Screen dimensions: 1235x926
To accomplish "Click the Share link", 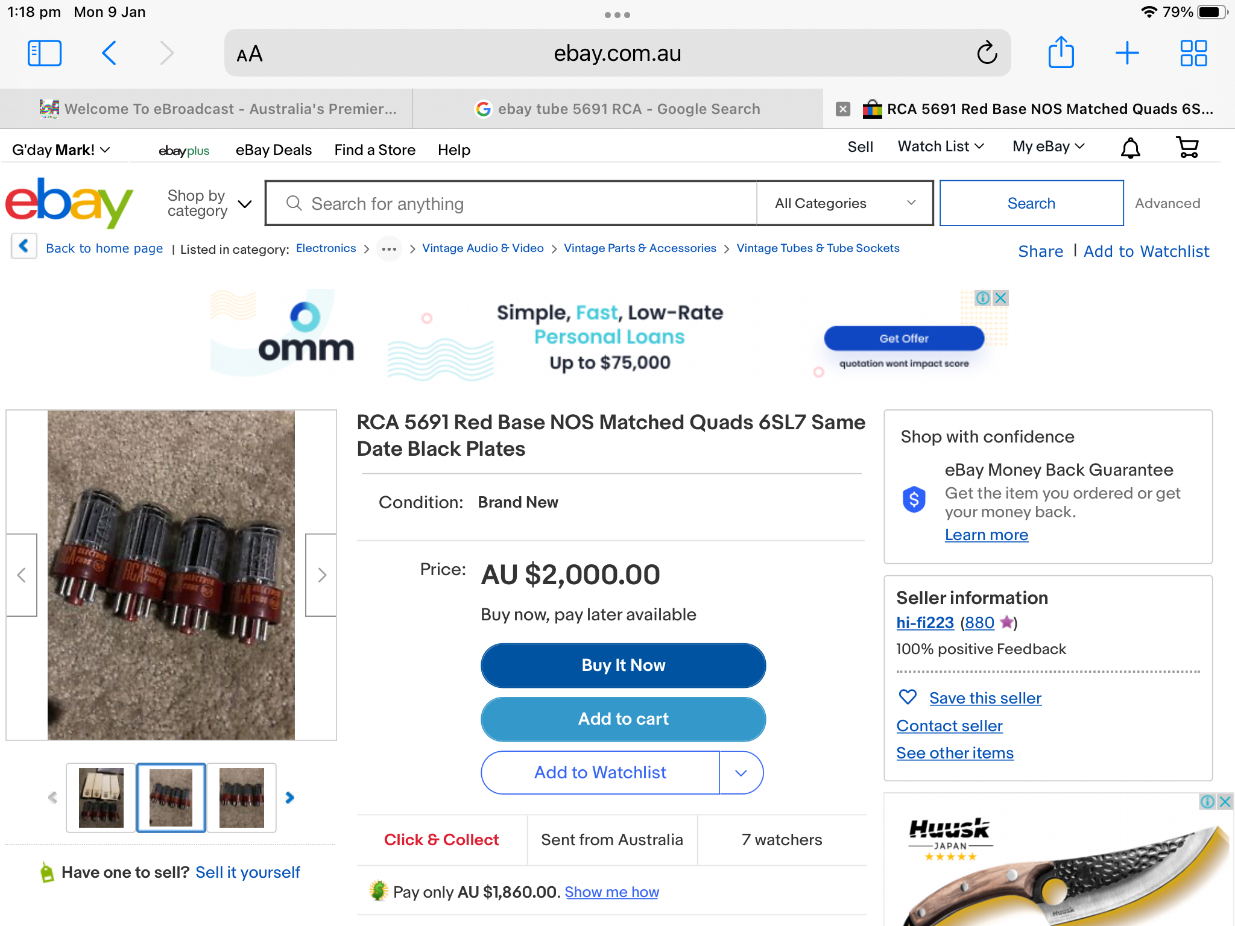I will pos(1041,251).
